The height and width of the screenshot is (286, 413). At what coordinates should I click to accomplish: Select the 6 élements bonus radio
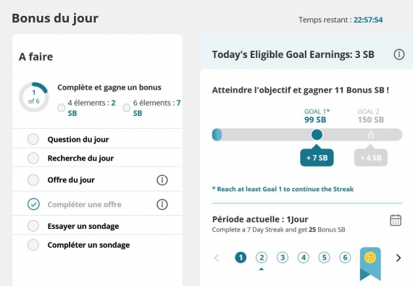[x=126, y=108]
